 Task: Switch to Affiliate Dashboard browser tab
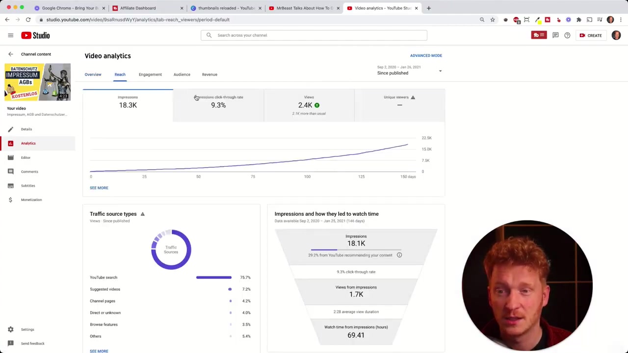coord(147,8)
